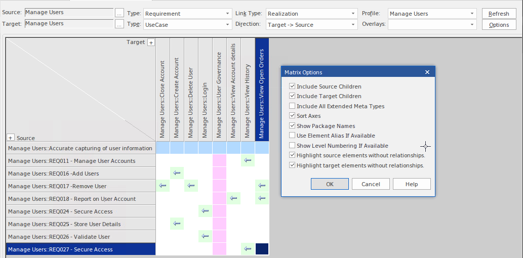Click the REQ024 Login relationship arrow
The image size is (523, 258).
click(x=205, y=211)
